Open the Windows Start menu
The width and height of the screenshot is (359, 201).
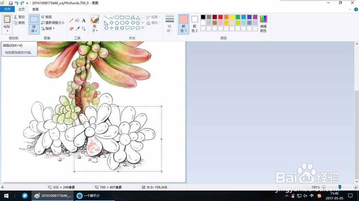(x=6, y=196)
